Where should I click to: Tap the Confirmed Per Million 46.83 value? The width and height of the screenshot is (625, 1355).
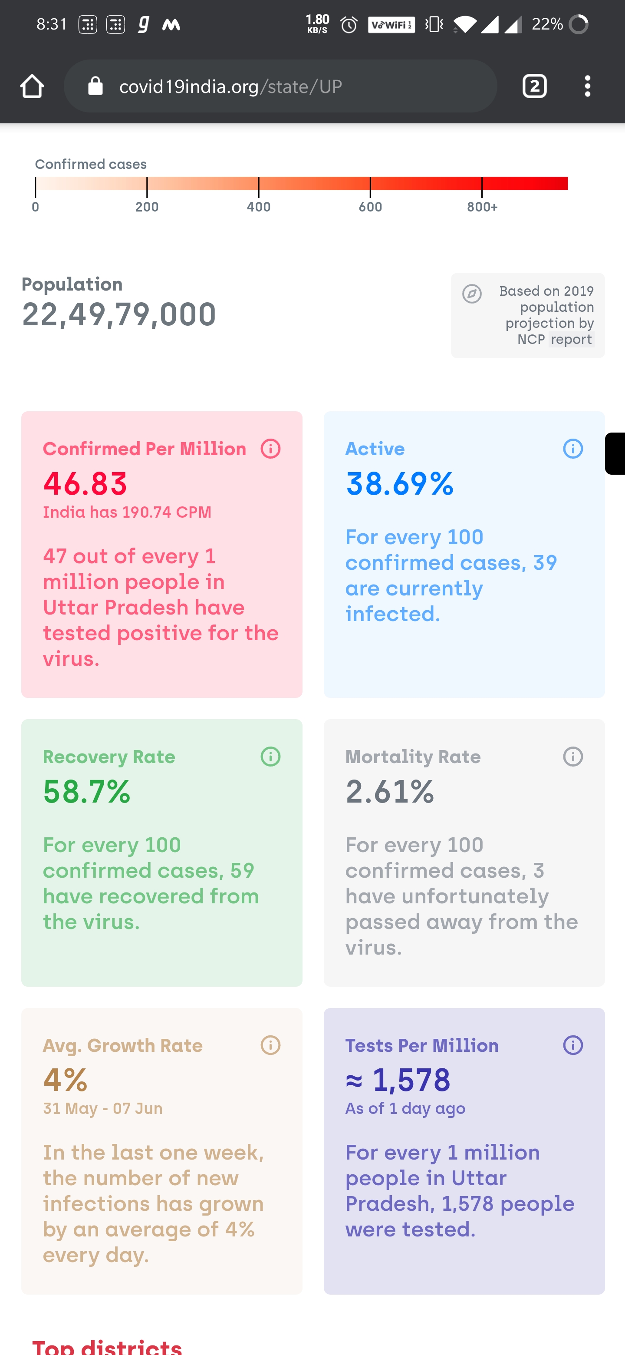85,483
